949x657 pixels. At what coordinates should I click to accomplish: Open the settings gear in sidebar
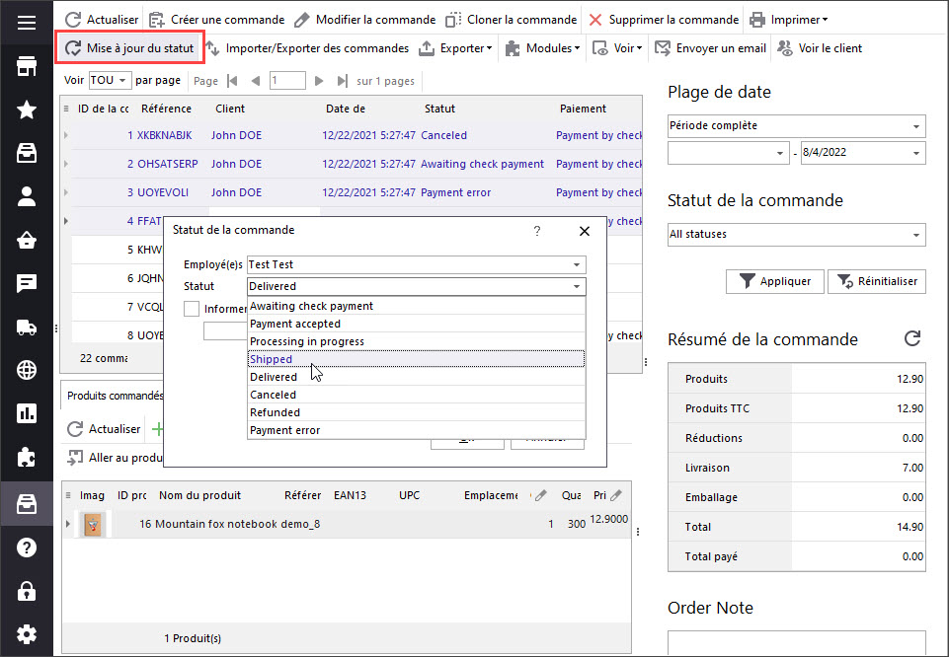click(26, 634)
